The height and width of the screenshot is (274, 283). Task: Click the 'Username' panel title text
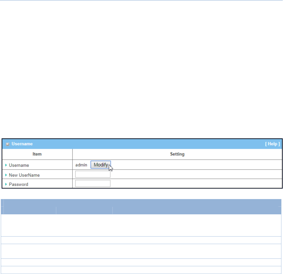tap(22, 144)
